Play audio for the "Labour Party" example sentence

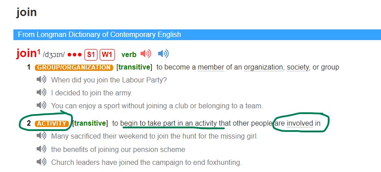coord(41,79)
